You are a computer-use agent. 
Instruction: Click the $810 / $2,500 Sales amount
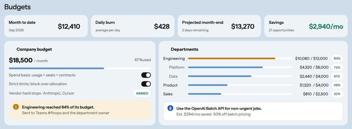pos(315,94)
